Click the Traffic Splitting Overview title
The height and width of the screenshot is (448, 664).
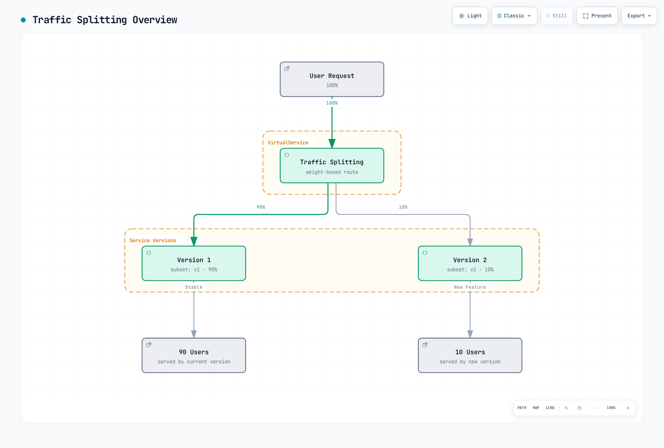click(x=105, y=20)
